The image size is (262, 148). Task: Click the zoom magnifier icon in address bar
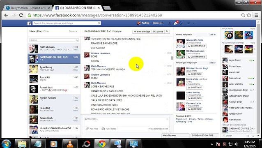point(243,15)
